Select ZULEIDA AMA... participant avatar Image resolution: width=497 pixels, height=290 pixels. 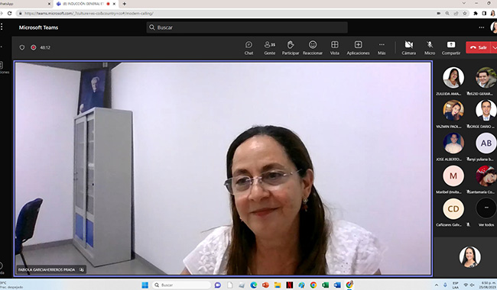point(453,78)
